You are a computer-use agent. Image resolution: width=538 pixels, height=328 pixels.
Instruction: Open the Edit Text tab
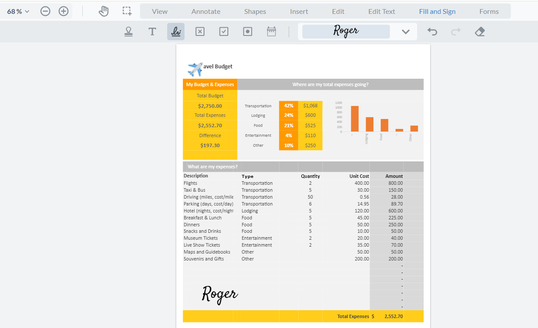pos(382,11)
